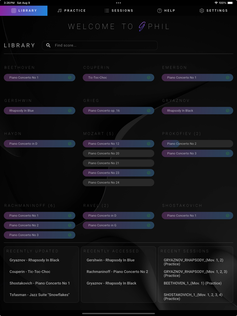
Task: Click the Wi-Fi status icon
Action: coord(216,3)
